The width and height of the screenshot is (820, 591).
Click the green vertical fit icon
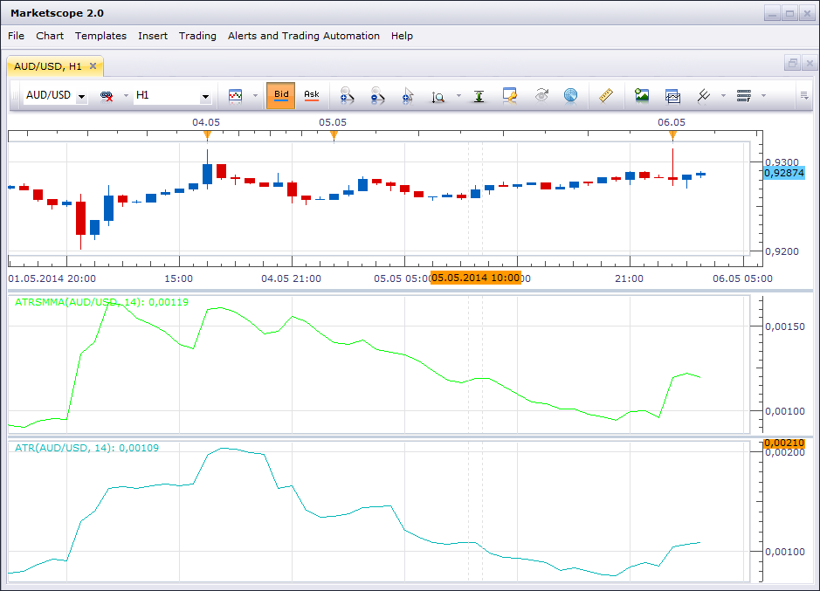click(479, 96)
